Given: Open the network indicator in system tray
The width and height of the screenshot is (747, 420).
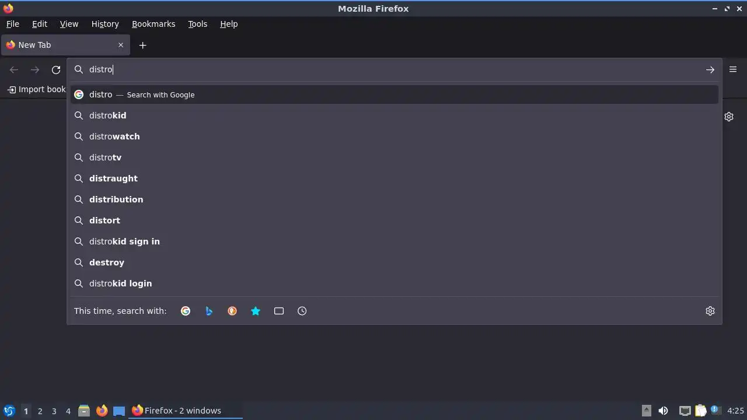Looking at the screenshot, I should click(685, 411).
